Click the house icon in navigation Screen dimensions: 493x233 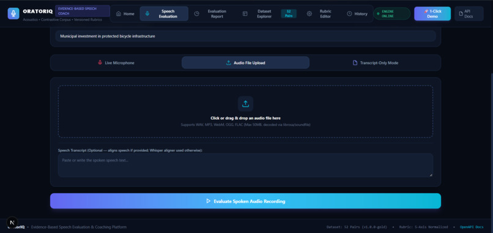(119, 14)
